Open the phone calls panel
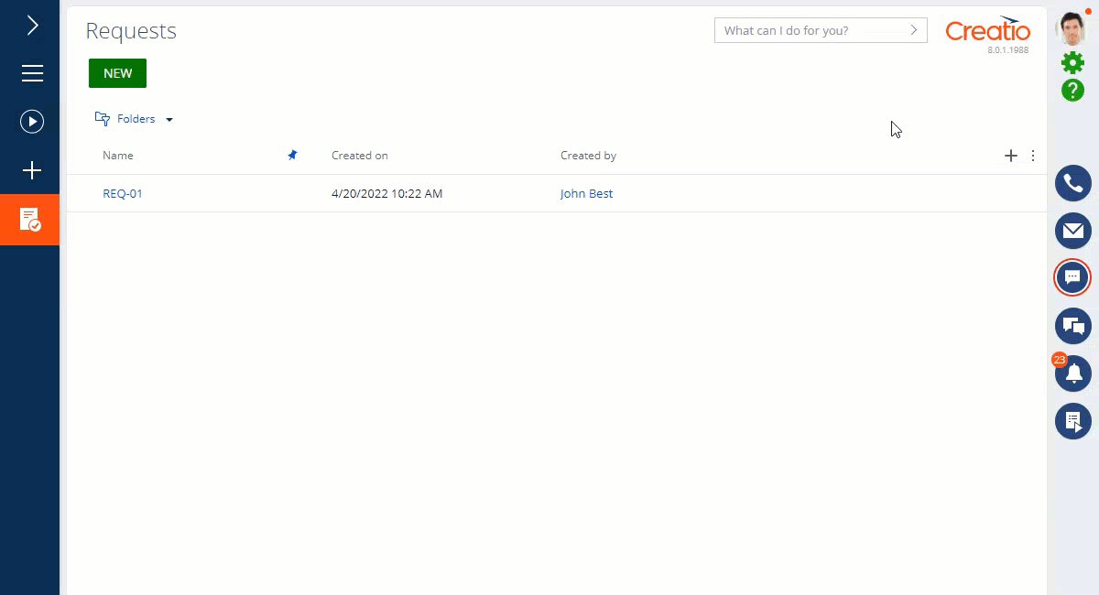Image resolution: width=1099 pixels, height=595 pixels. [x=1073, y=183]
